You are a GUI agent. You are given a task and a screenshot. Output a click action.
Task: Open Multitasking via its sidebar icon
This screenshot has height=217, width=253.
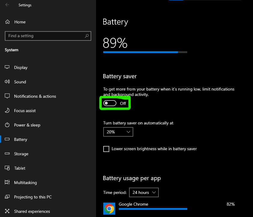7,183
